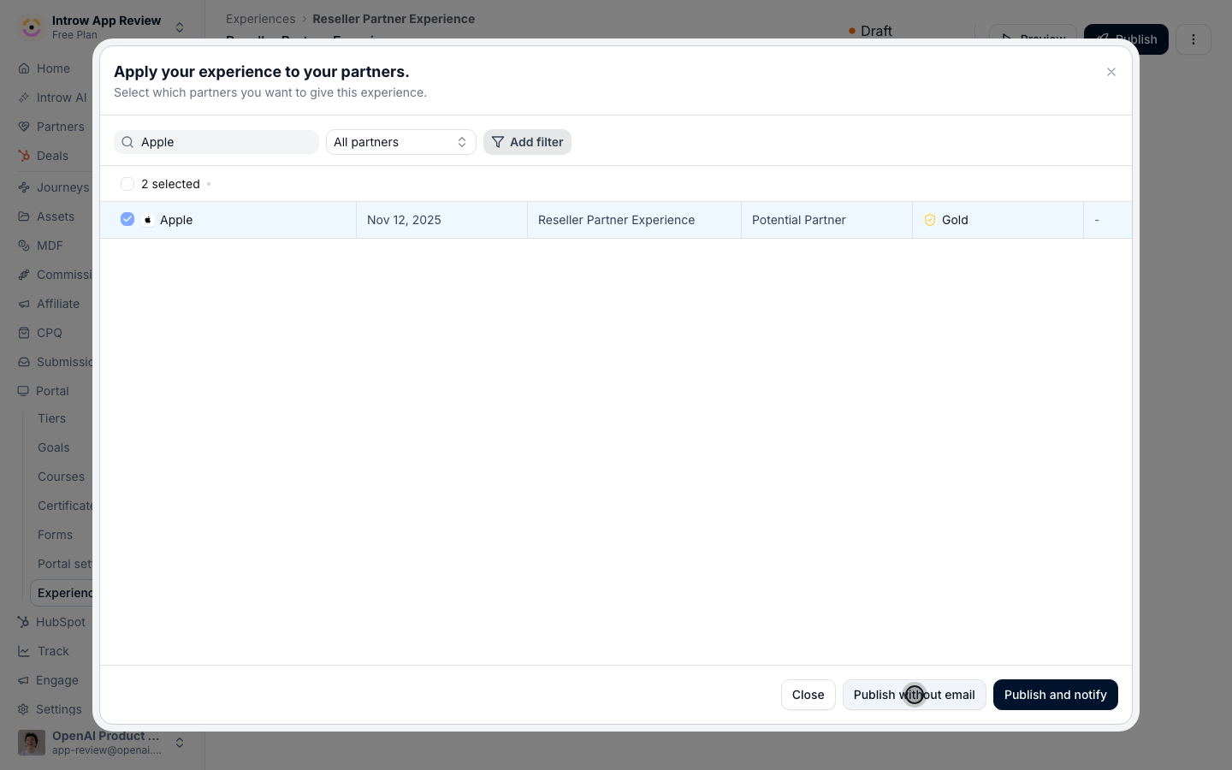
Task: Click Publish without email button
Action: (914, 695)
